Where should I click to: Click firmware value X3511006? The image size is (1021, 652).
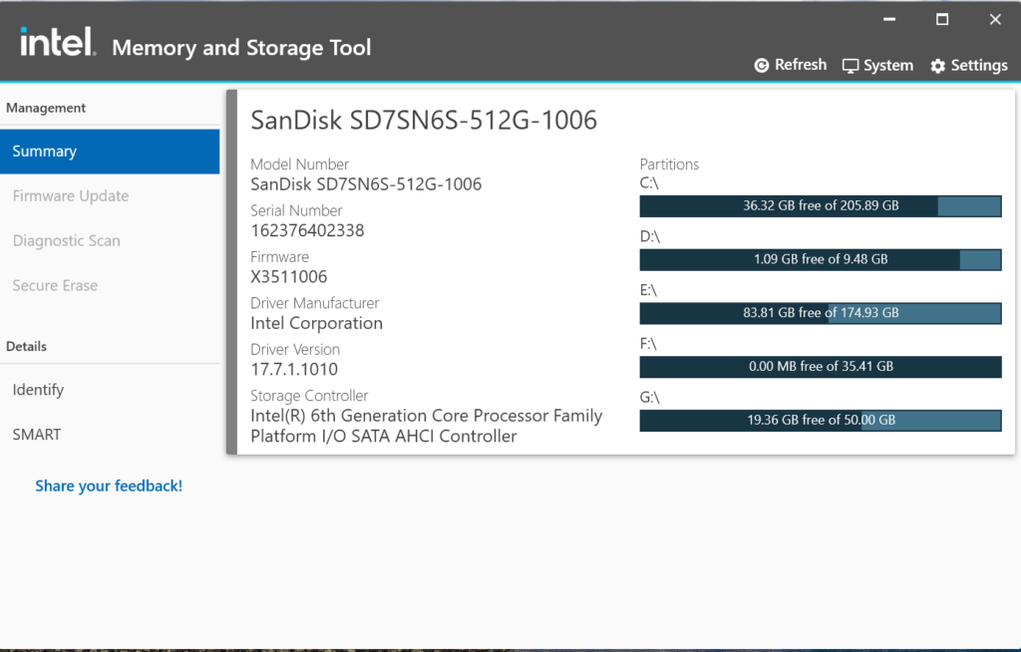click(289, 277)
